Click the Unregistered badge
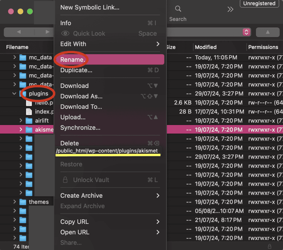 [259, 3]
